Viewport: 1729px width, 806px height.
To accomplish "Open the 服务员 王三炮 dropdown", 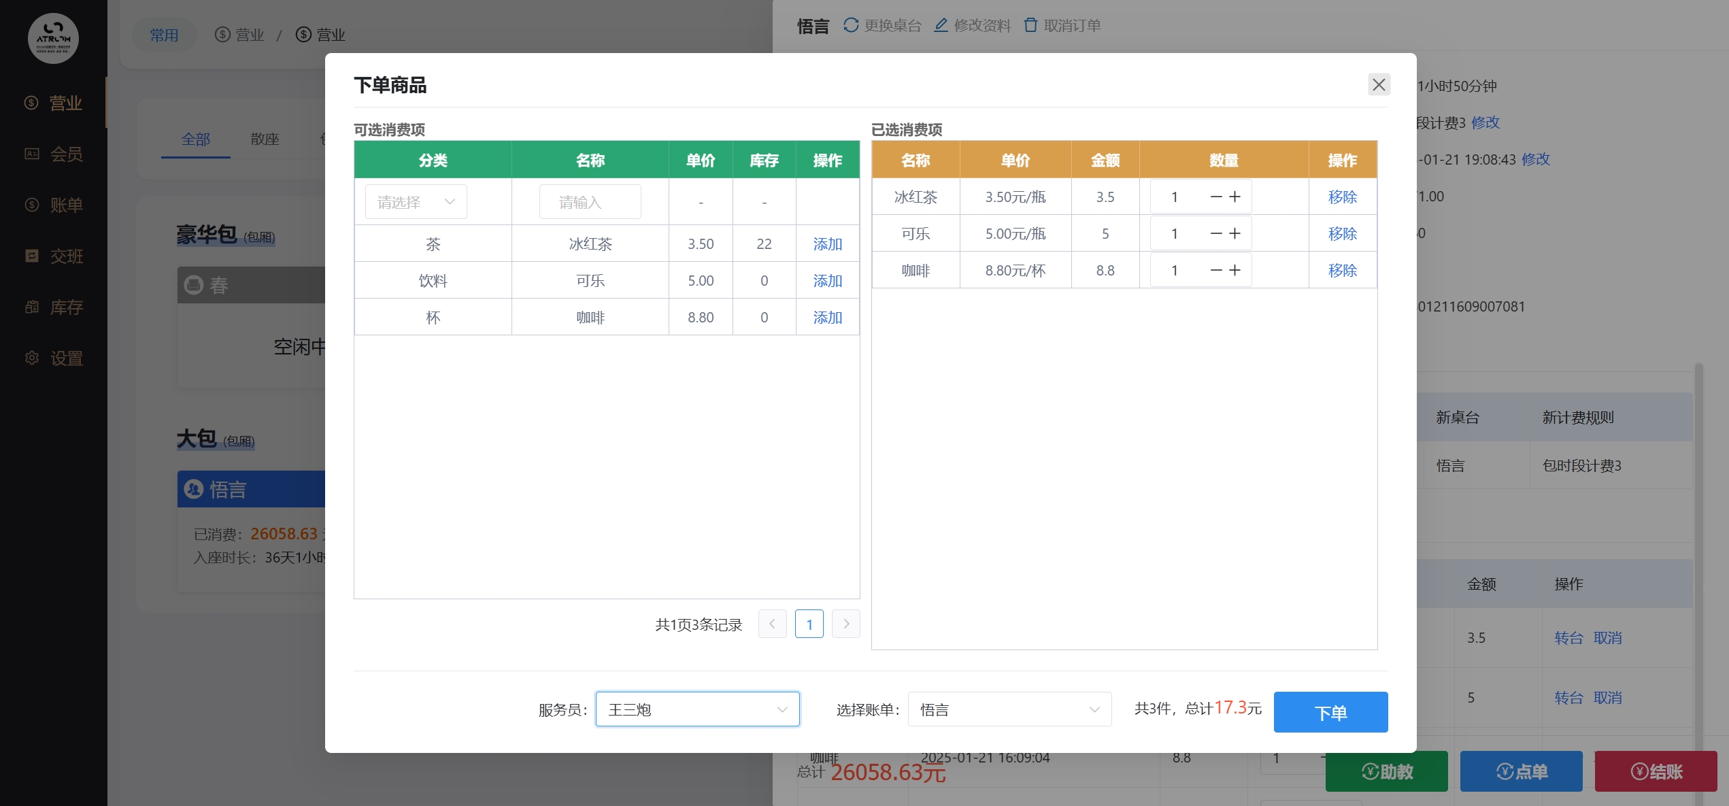I will tap(697, 709).
